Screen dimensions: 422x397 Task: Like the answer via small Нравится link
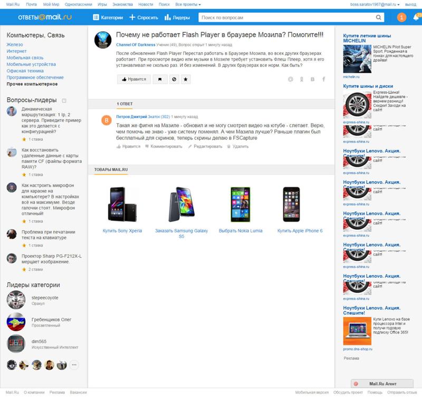pyautogui.click(x=128, y=147)
